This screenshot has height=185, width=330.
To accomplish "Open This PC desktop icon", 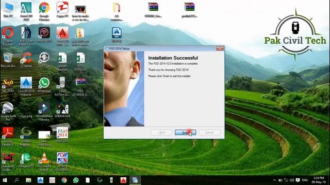I will [8, 10].
